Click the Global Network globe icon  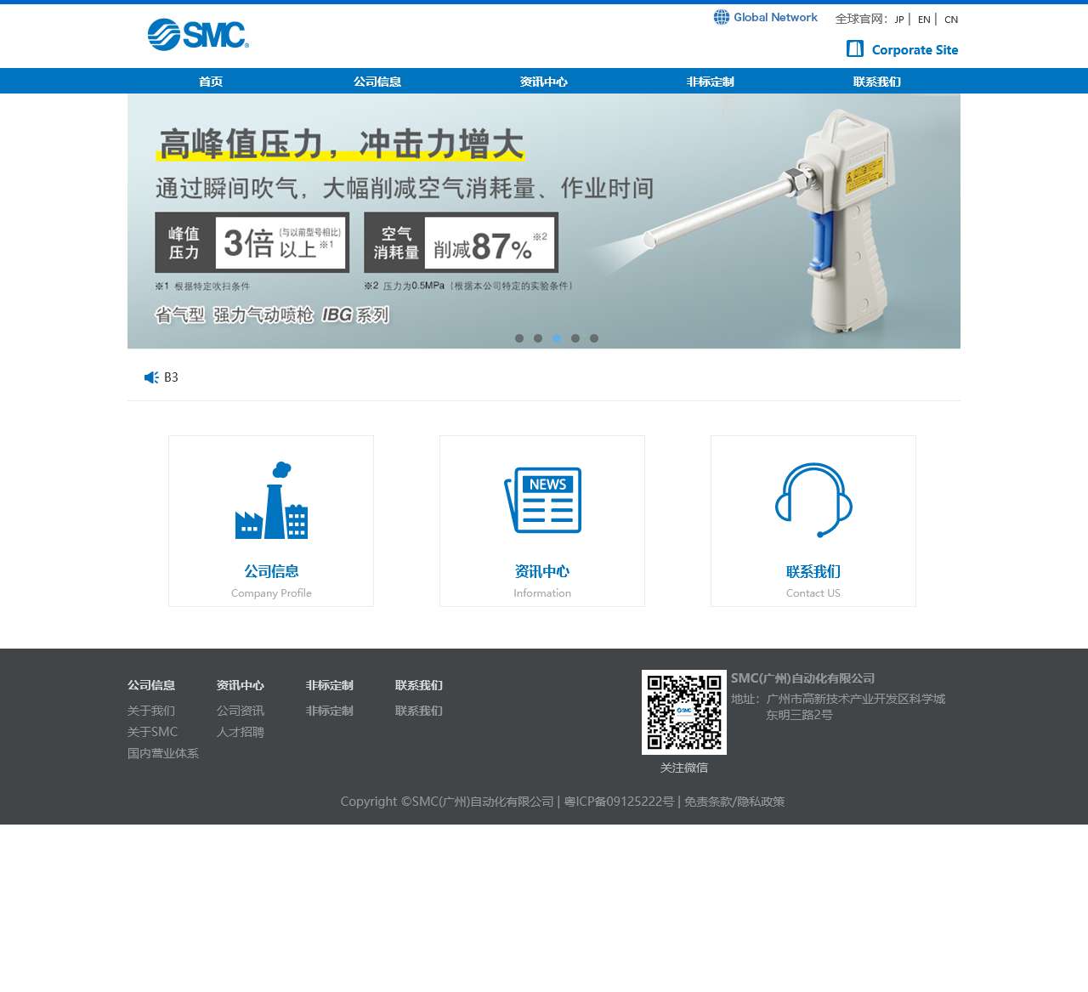coord(722,17)
